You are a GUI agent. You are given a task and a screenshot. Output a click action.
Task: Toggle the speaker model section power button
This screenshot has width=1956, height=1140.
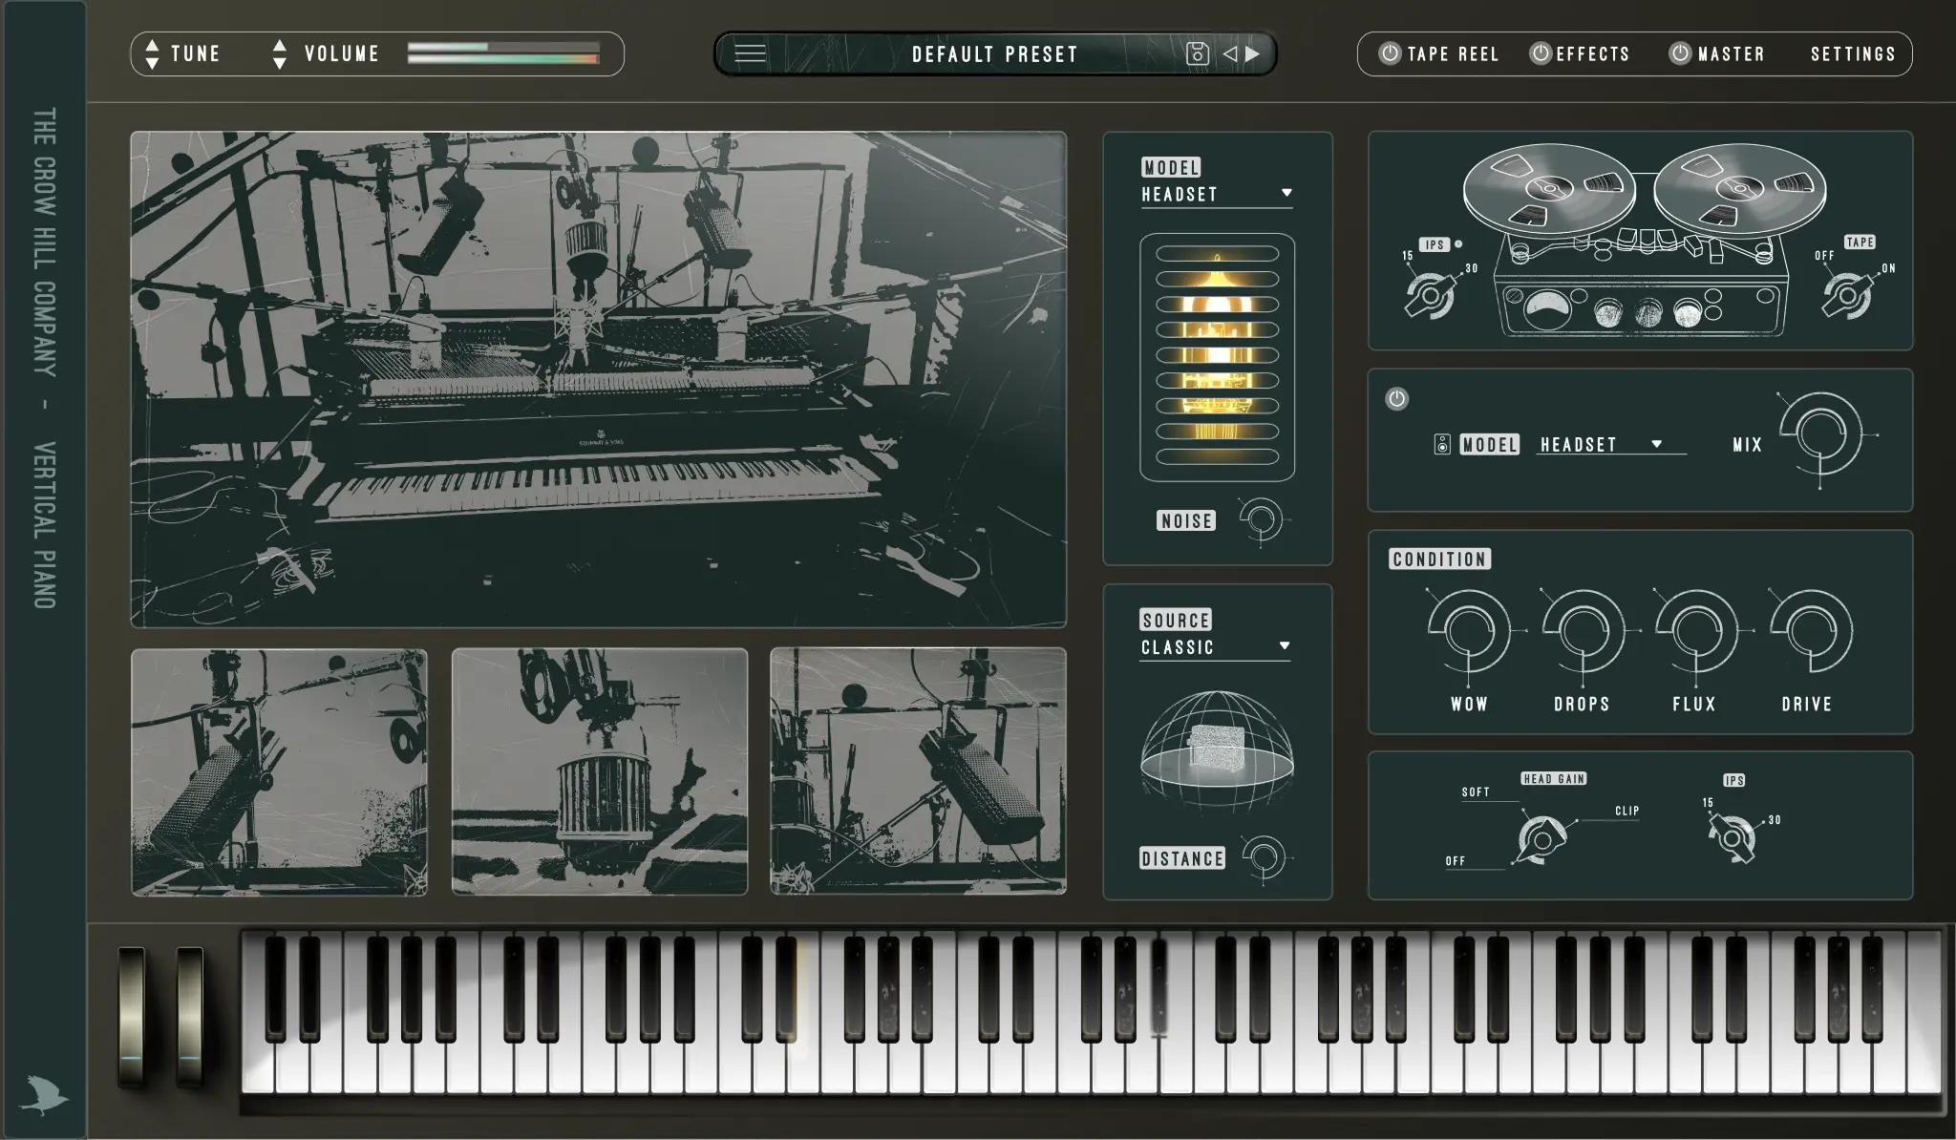(1396, 398)
